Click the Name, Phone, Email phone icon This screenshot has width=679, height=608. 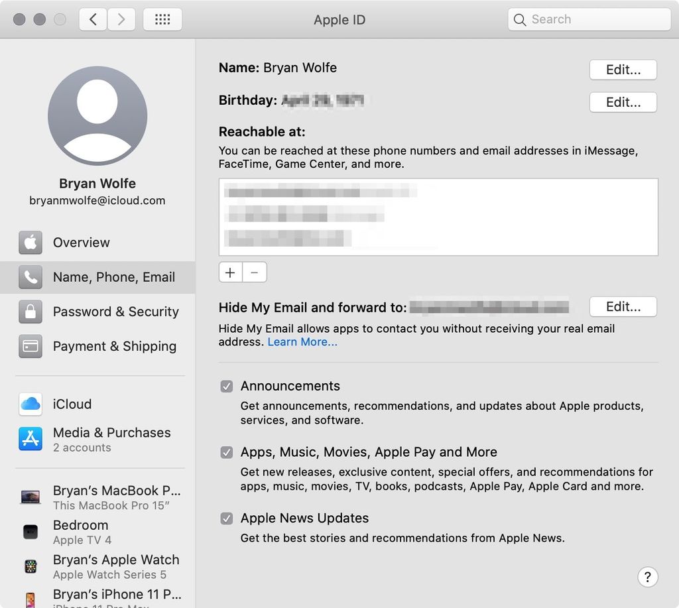point(31,277)
